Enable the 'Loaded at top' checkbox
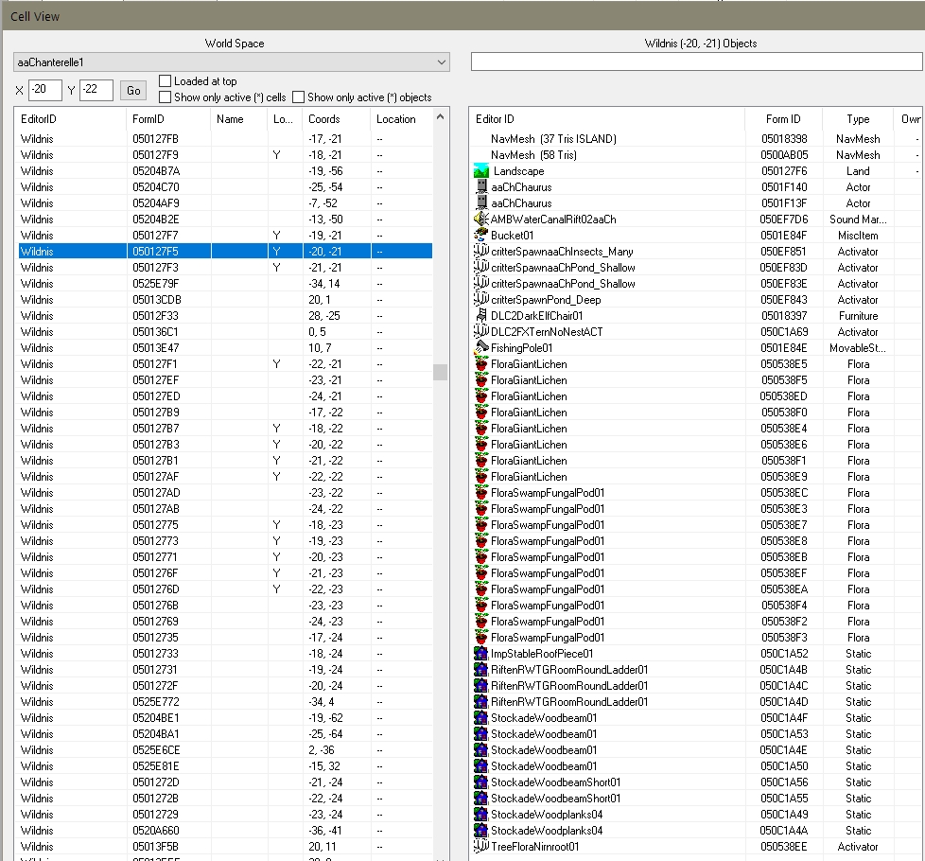Image resolution: width=925 pixels, height=861 pixels. (x=166, y=81)
